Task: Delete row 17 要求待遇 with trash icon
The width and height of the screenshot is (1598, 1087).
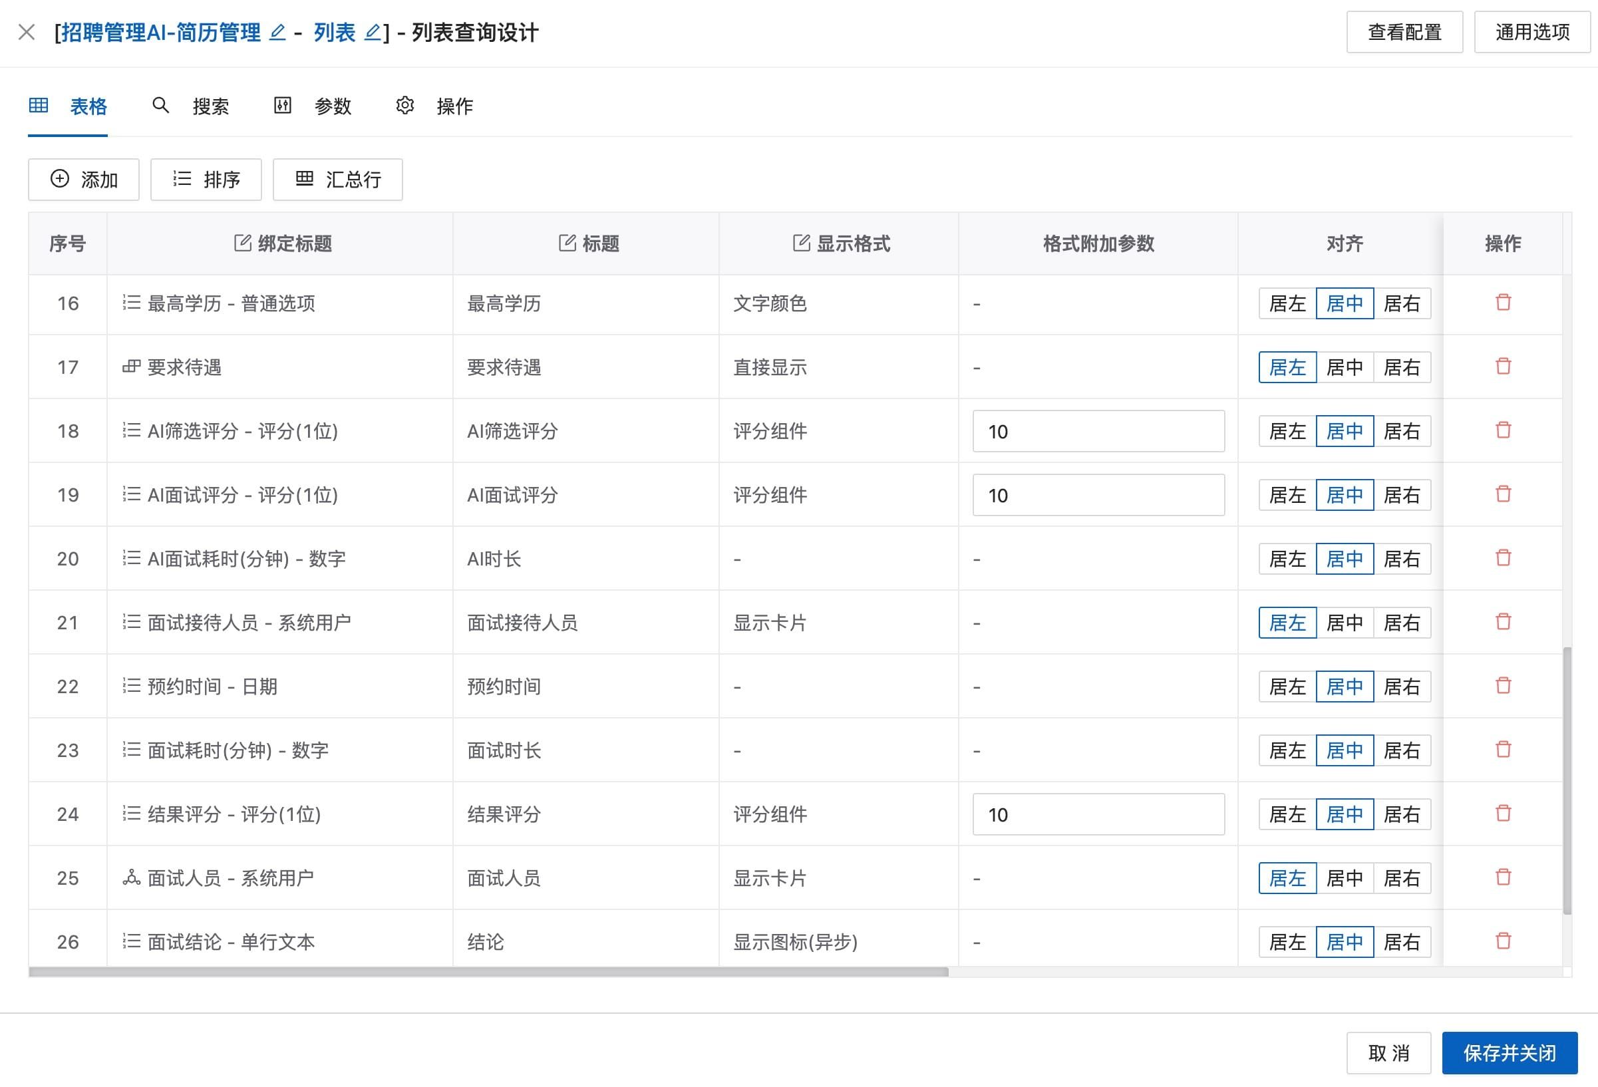Action: 1503,367
